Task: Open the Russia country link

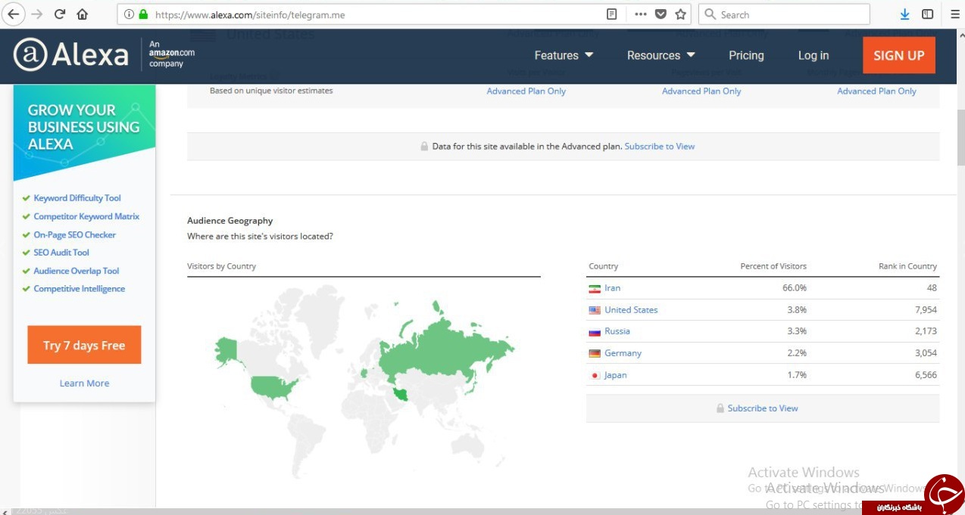Action: pos(617,331)
